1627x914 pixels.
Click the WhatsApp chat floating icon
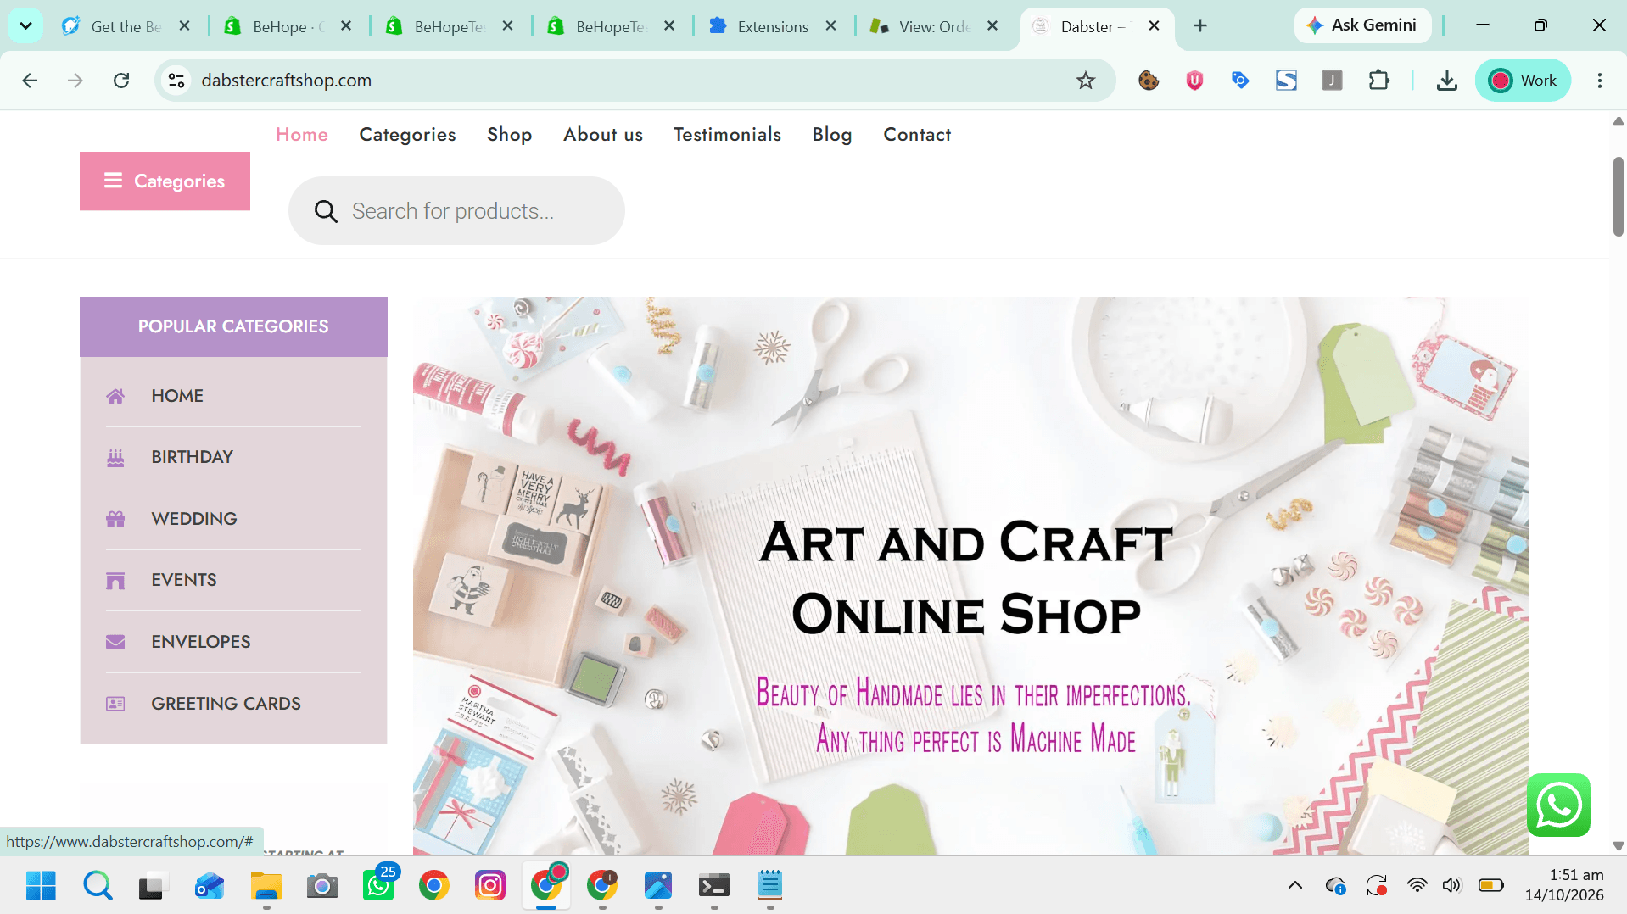1558,805
